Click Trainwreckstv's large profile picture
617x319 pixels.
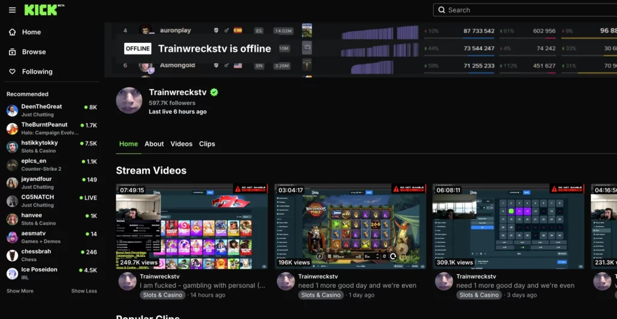[x=129, y=101]
